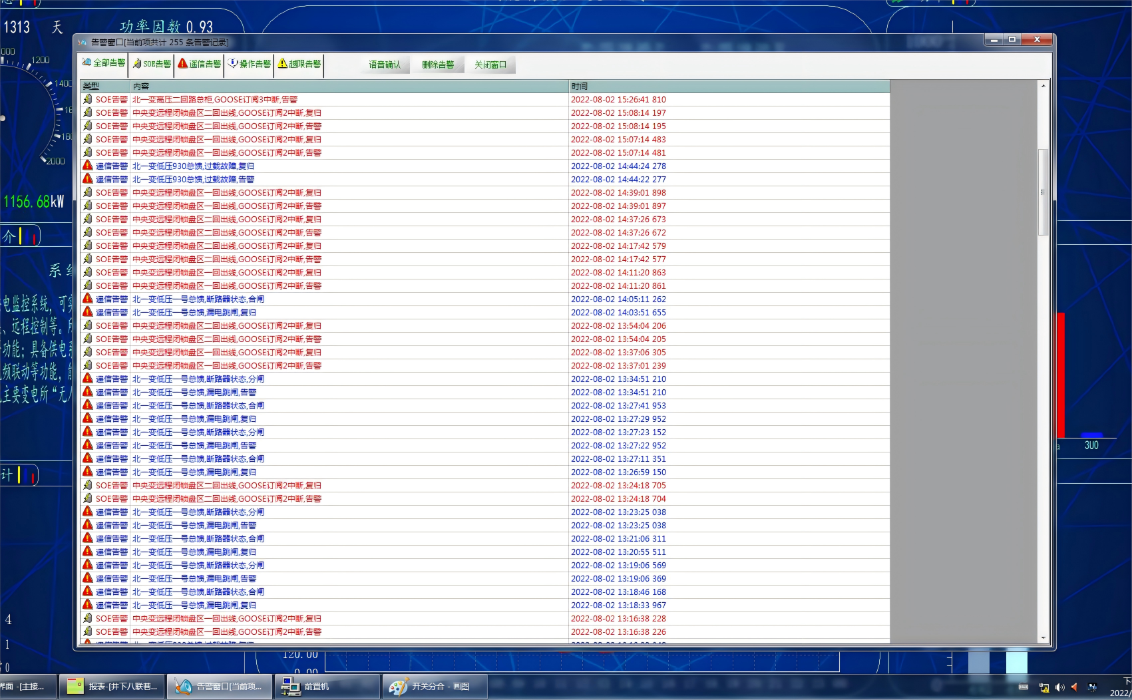Click SOE icon of the 13:54:04 206 row
Screen dimensions: 1132x700
(x=88, y=325)
